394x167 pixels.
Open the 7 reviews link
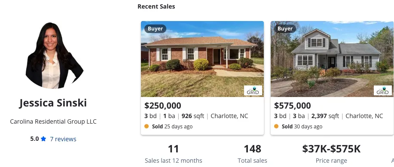63,139
